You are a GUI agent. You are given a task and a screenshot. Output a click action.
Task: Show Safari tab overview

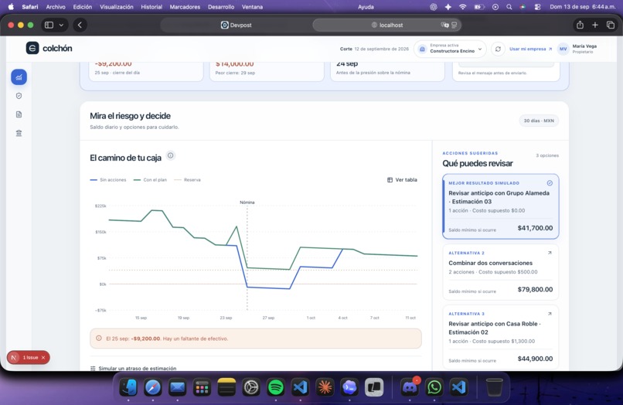611,25
